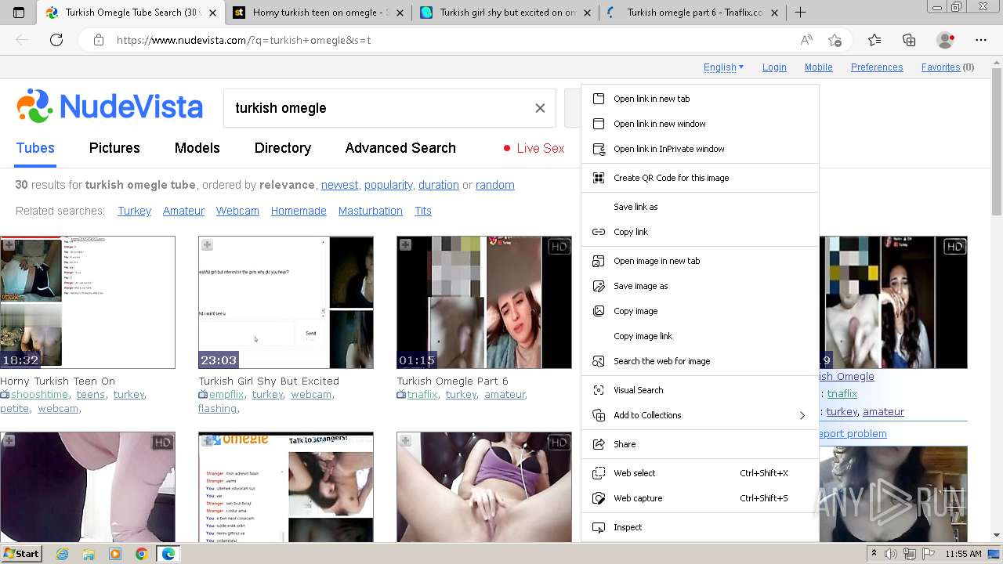Screen dimensions: 1003x564
Task: Click the Homemade related search link
Action: pyautogui.click(x=299, y=211)
